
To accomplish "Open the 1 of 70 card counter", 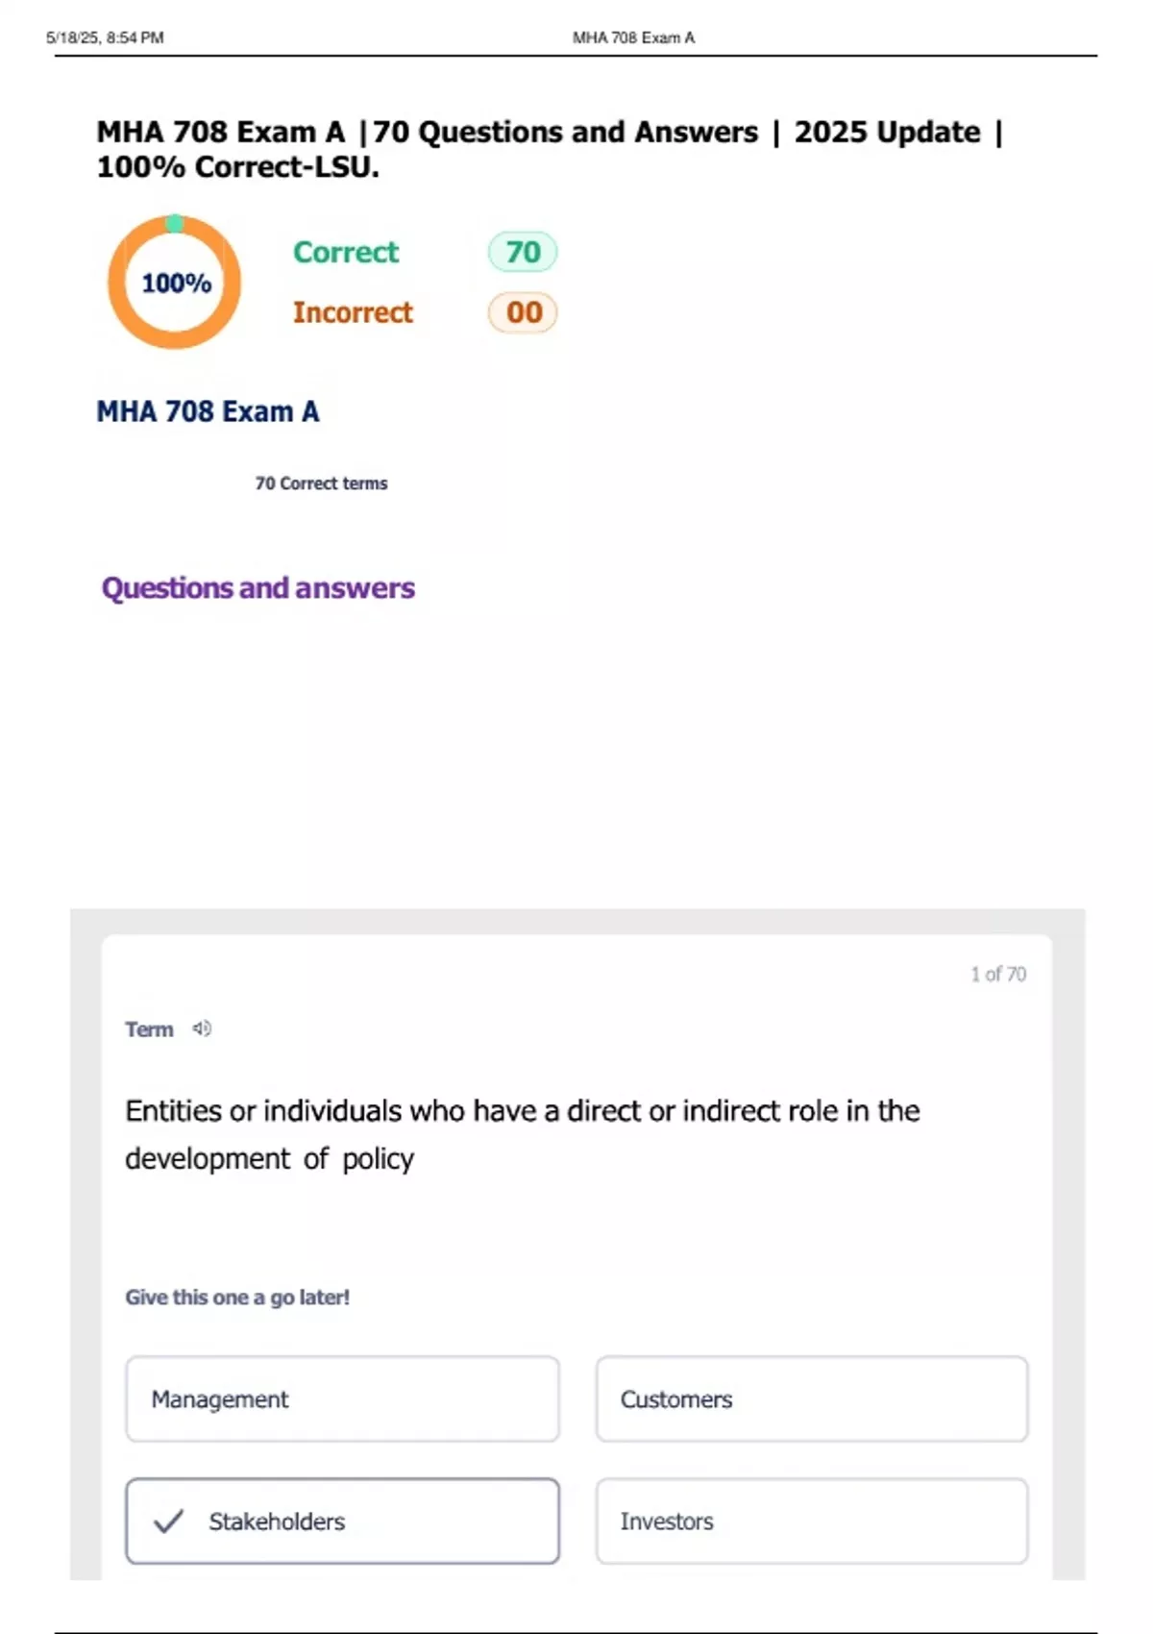I will coord(997,974).
